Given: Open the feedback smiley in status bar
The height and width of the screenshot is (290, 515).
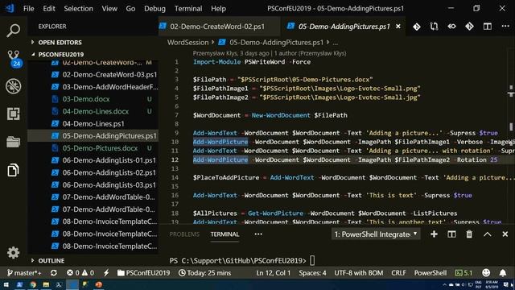Looking at the screenshot, I should click(486, 272).
